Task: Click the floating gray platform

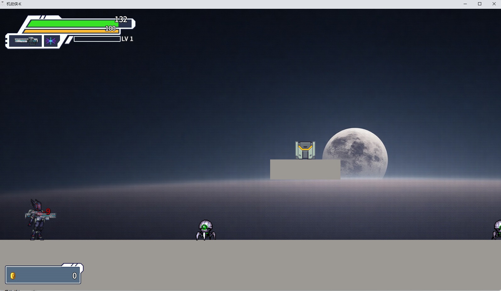Action: tap(305, 170)
